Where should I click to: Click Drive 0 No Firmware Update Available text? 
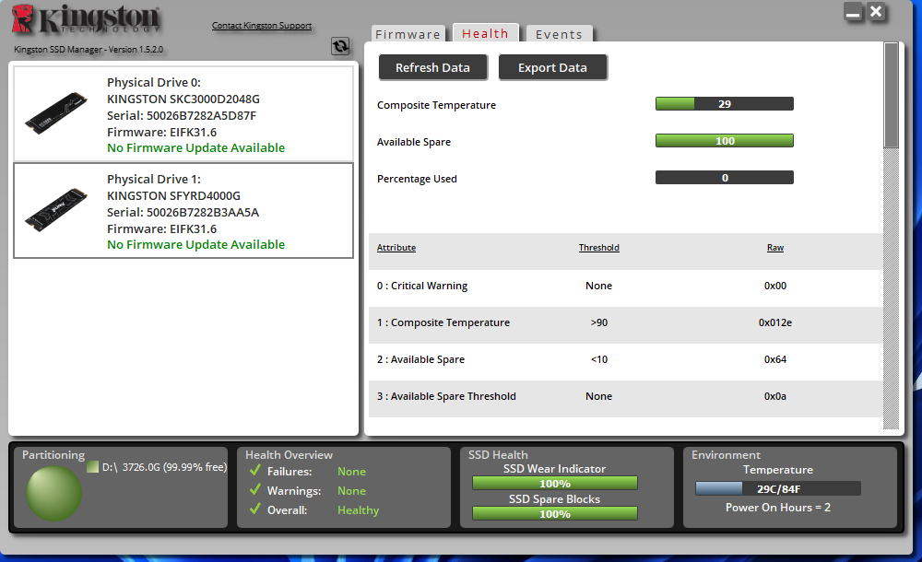click(x=195, y=148)
